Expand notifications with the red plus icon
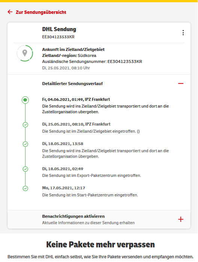Screen dimensions: 198x262 click(x=181, y=219)
